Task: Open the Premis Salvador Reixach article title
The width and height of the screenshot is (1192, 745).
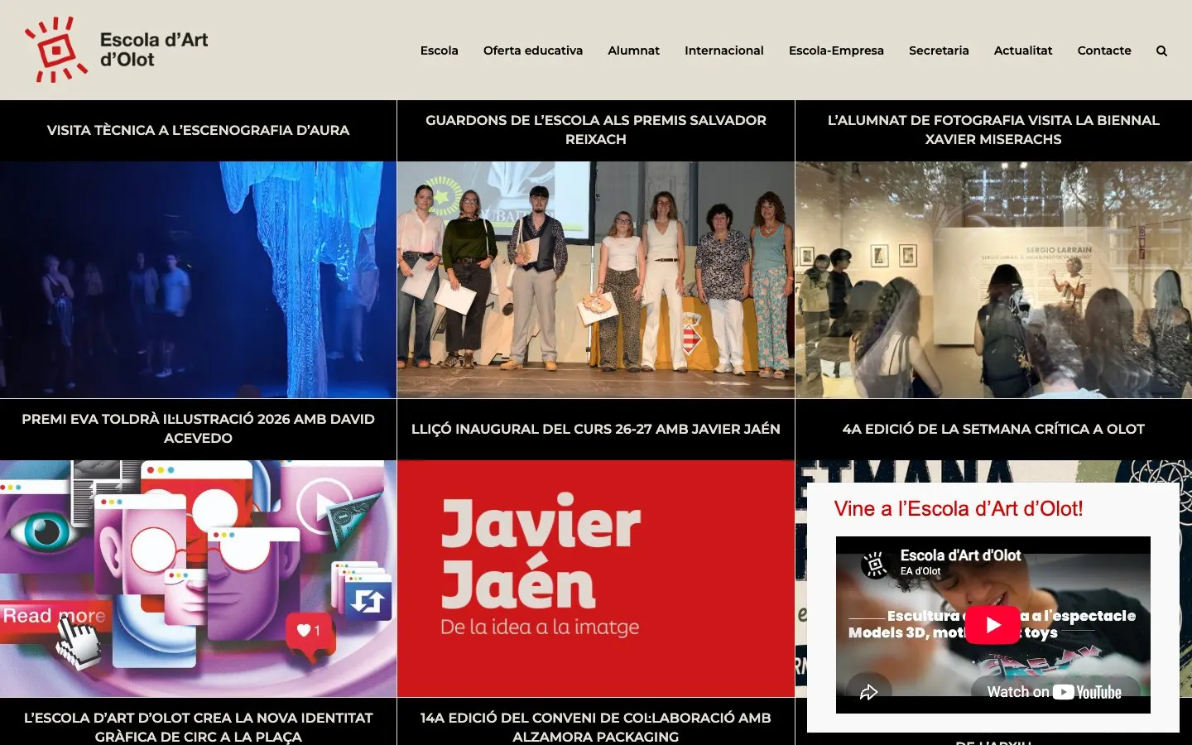Action: [596, 130]
